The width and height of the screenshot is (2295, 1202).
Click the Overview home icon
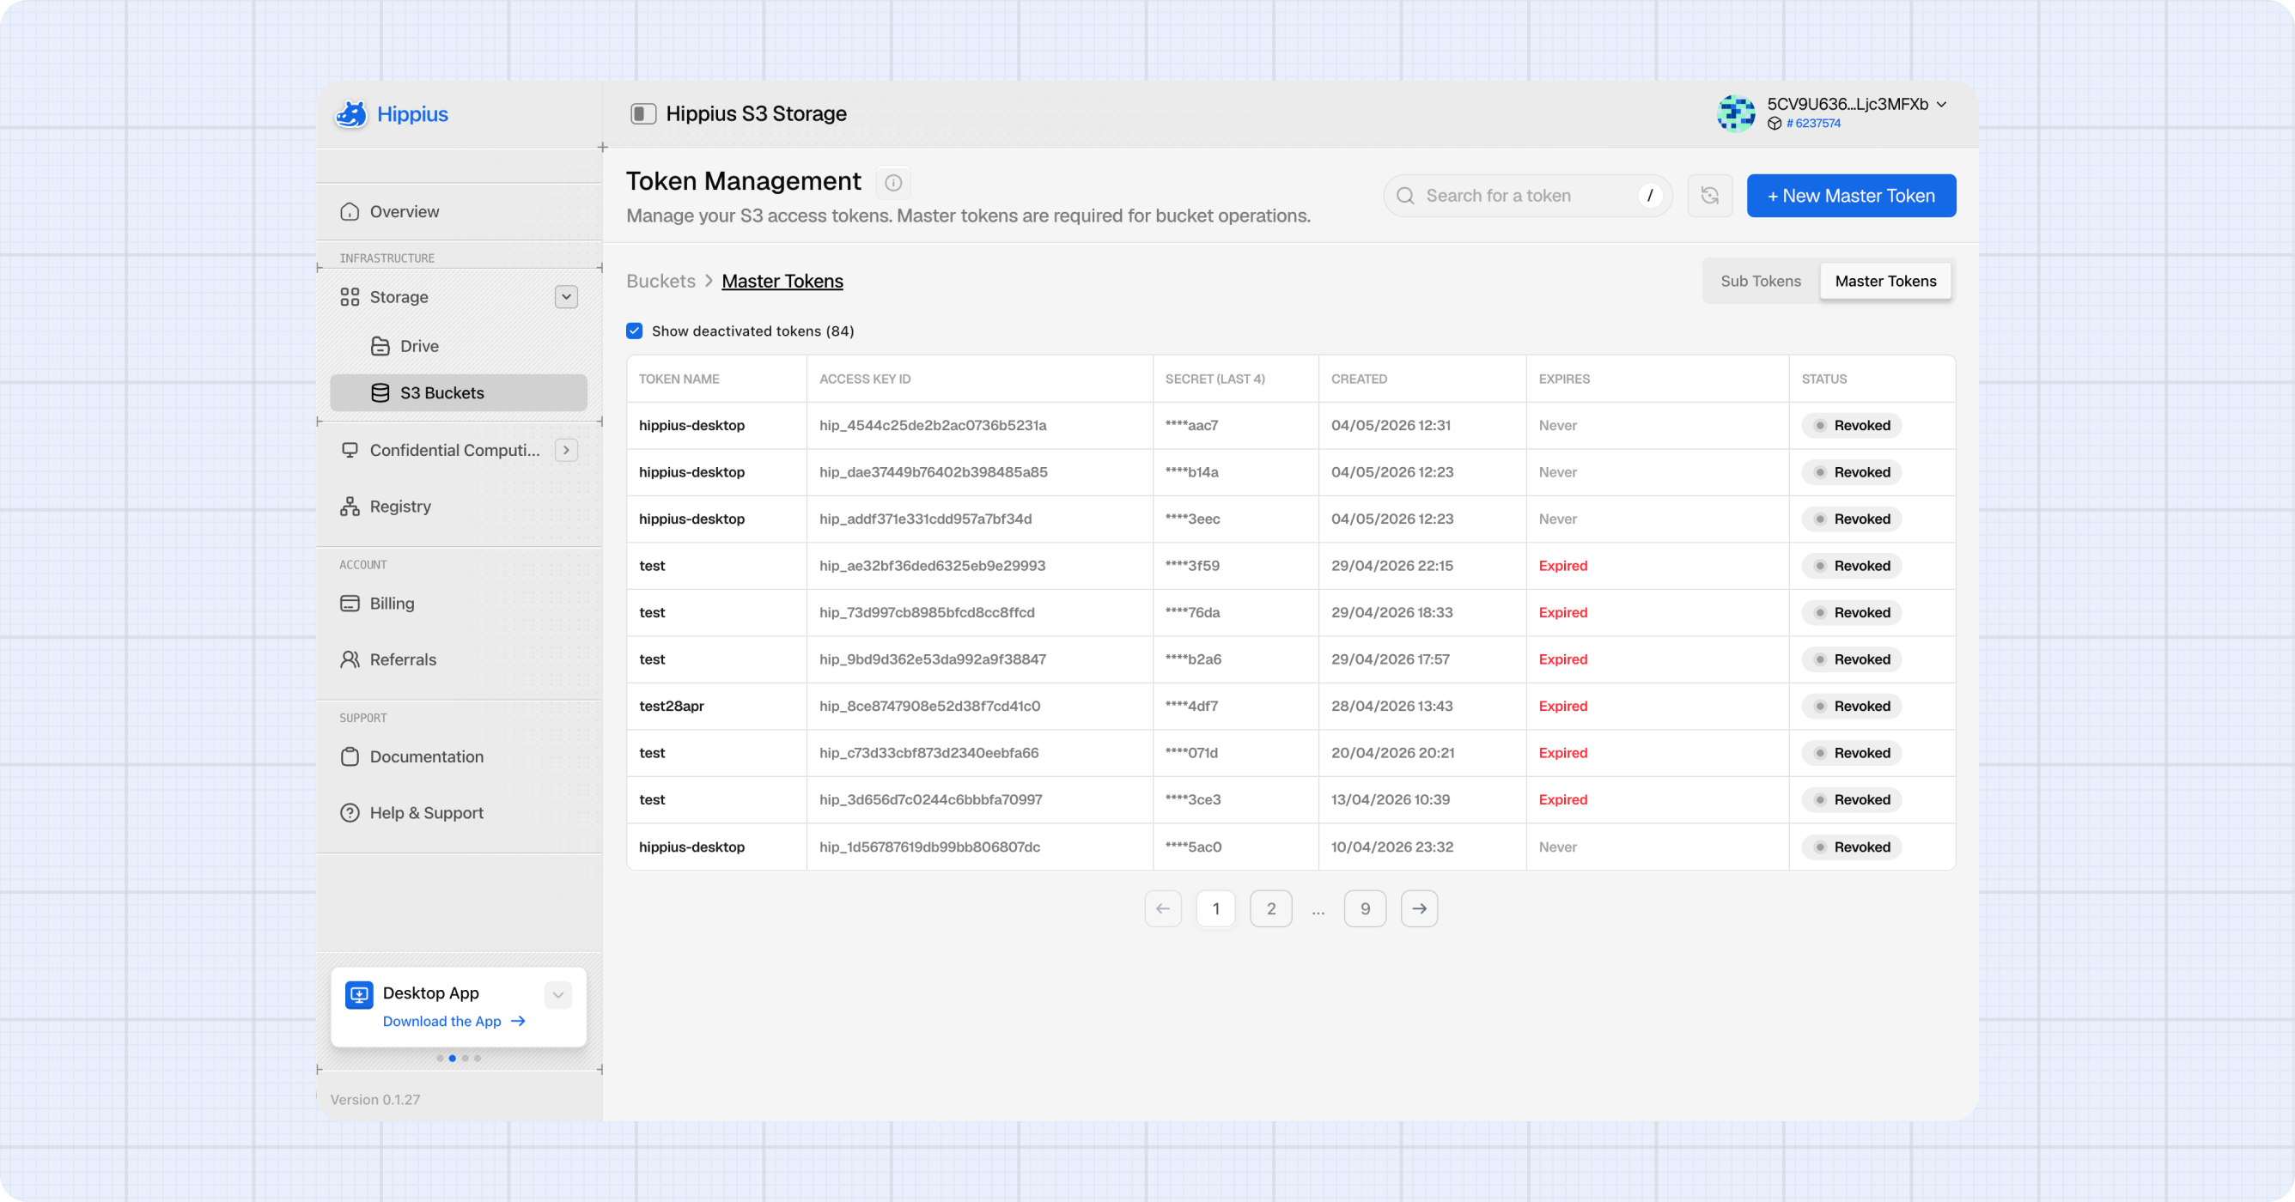tap(350, 212)
